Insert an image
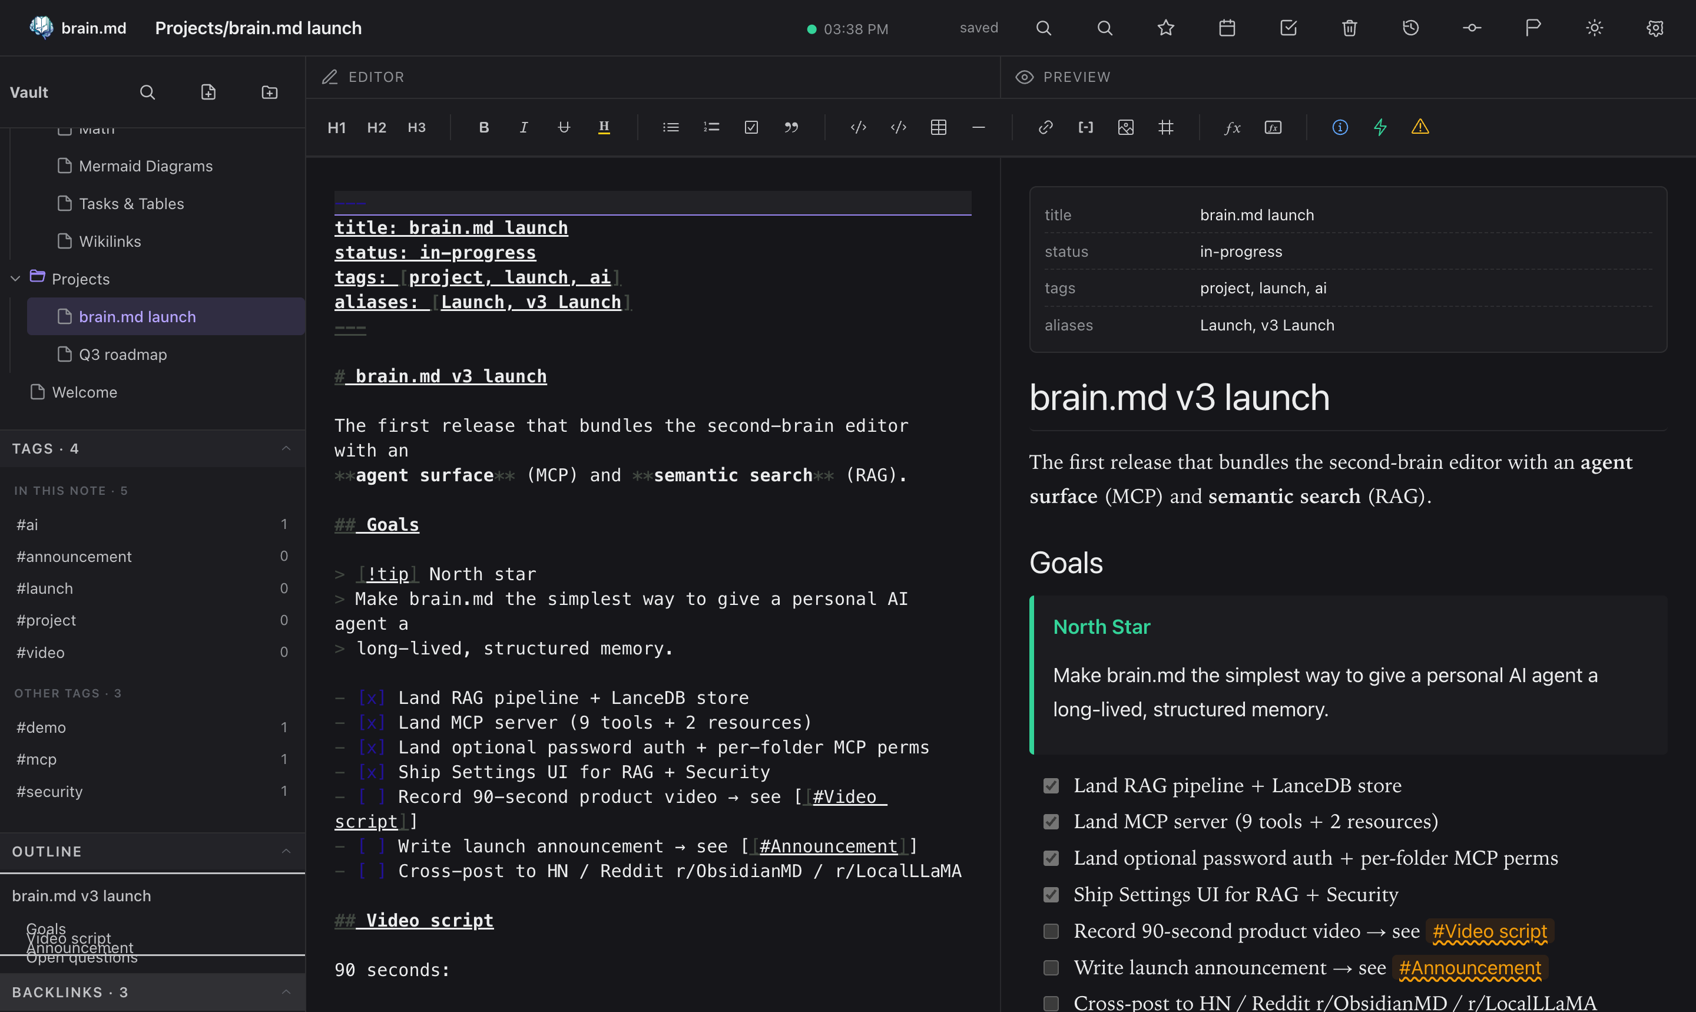 (x=1125, y=127)
